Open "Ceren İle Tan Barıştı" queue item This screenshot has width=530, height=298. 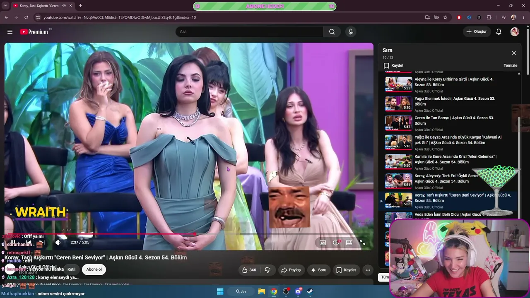pyautogui.click(x=449, y=123)
